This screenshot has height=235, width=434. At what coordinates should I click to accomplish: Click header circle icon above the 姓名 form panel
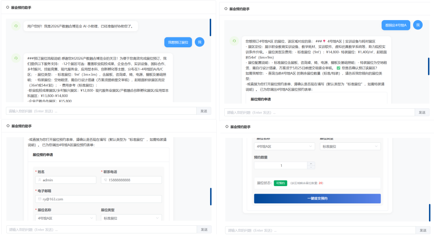[8, 126]
